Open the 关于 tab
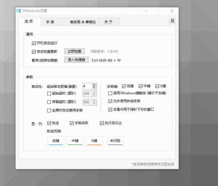 pos(109,22)
